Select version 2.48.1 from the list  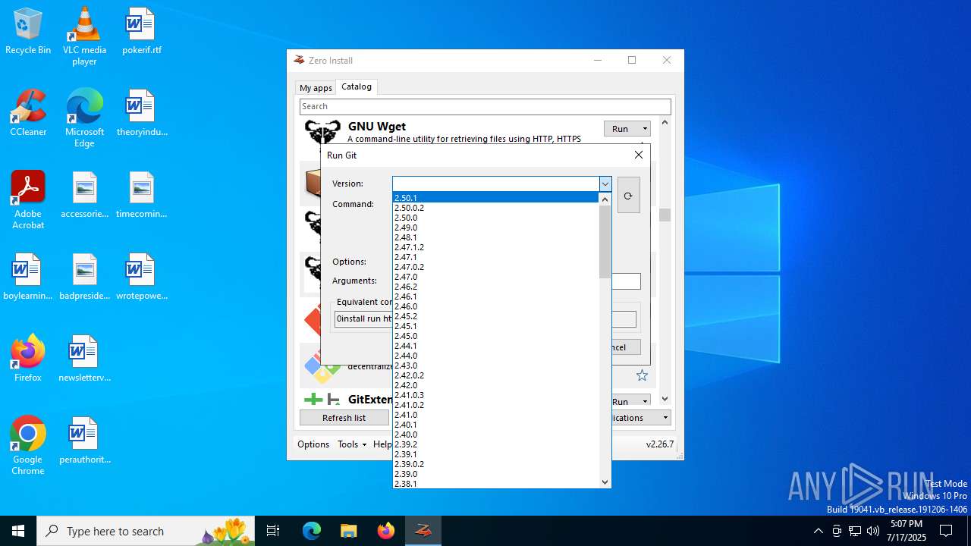[496, 237]
